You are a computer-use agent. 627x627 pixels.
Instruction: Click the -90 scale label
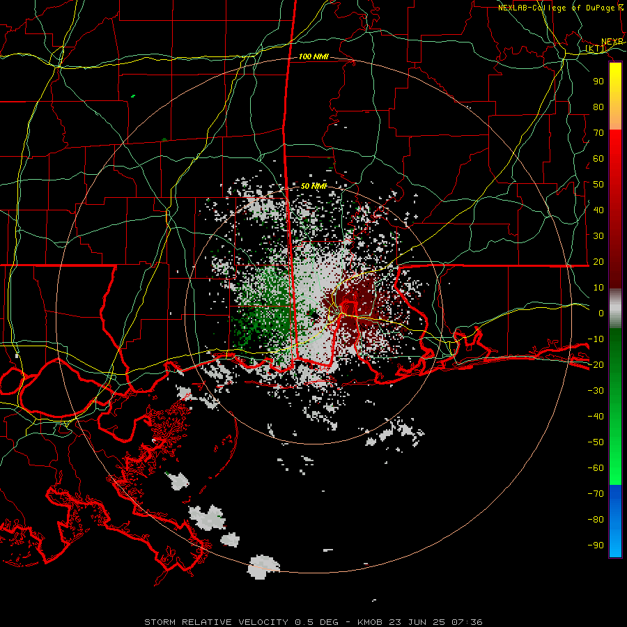pos(596,545)
